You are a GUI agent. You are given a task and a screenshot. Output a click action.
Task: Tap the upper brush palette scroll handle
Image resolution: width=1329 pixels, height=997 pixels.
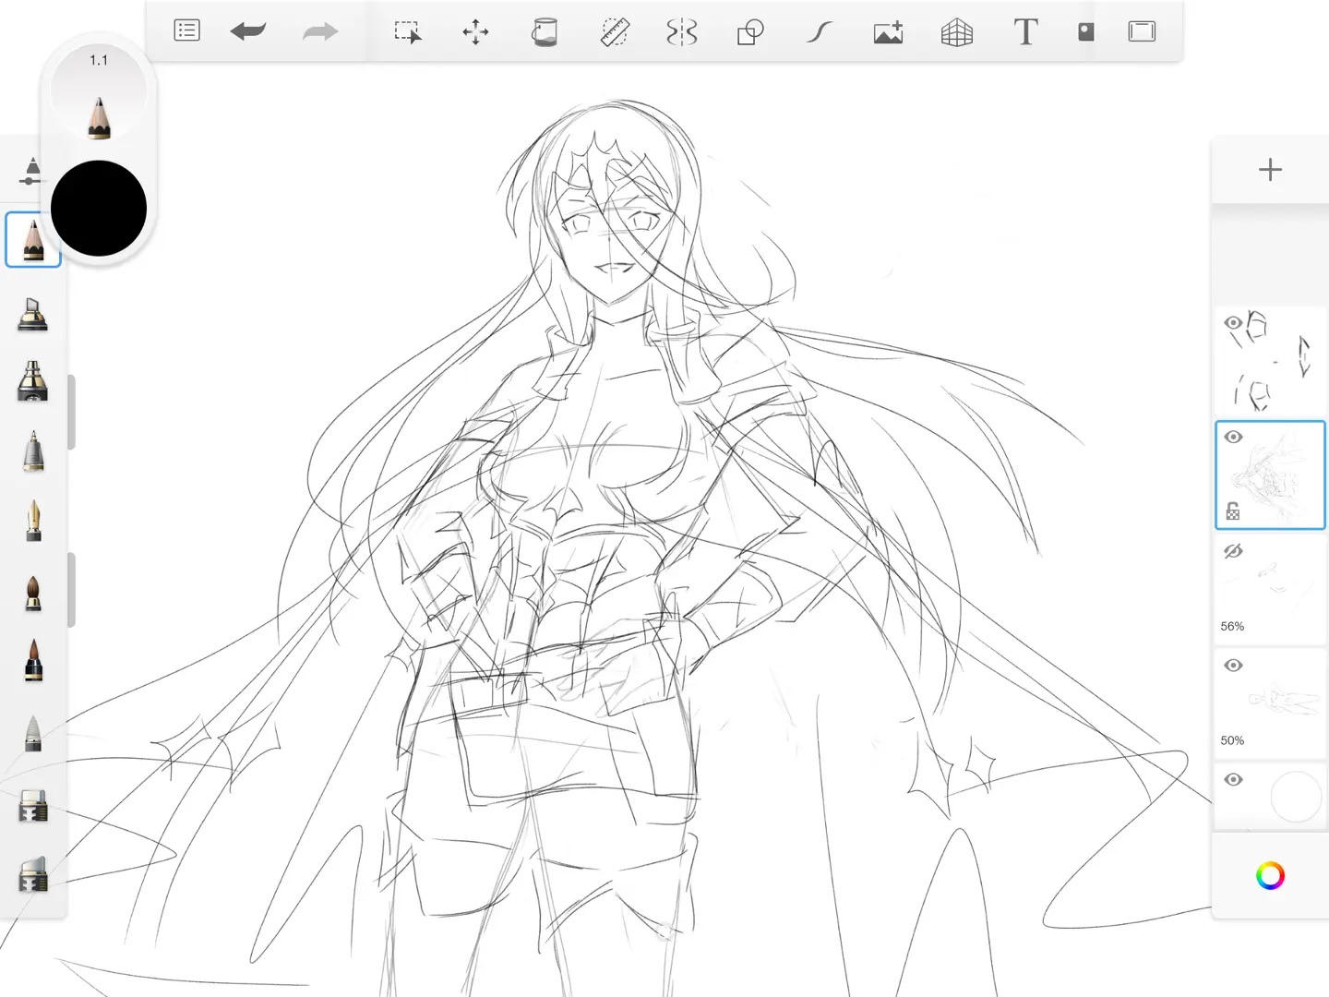tap(71, 412)
